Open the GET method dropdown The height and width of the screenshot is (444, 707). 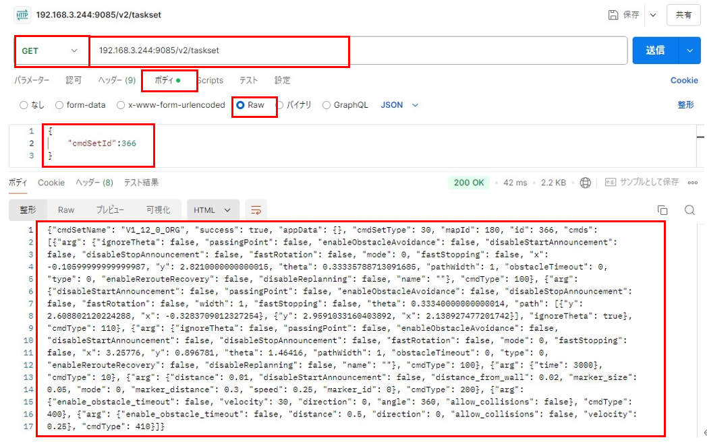(x=51, y=51)
